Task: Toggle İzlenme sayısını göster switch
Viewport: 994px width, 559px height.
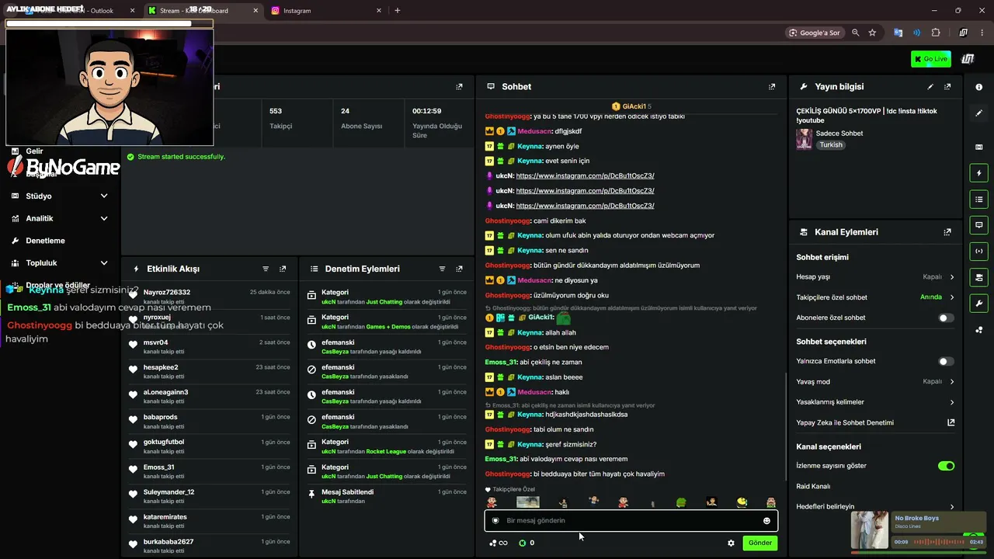Action: 946,466
